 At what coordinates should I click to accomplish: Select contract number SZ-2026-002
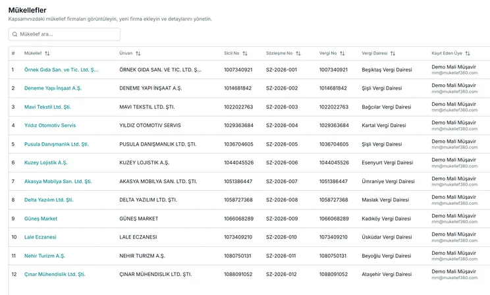pos(282,88)
